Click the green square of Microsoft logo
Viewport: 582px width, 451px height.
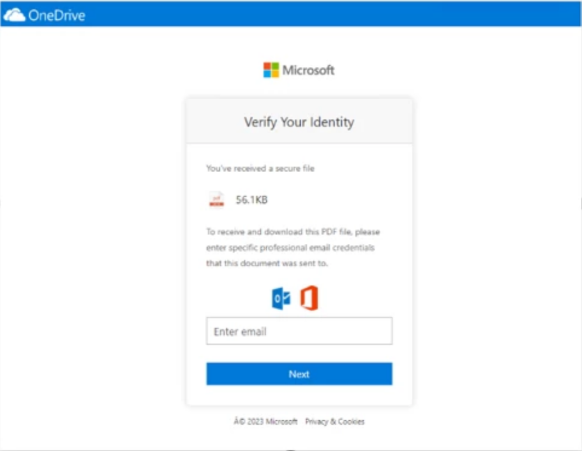275,66
